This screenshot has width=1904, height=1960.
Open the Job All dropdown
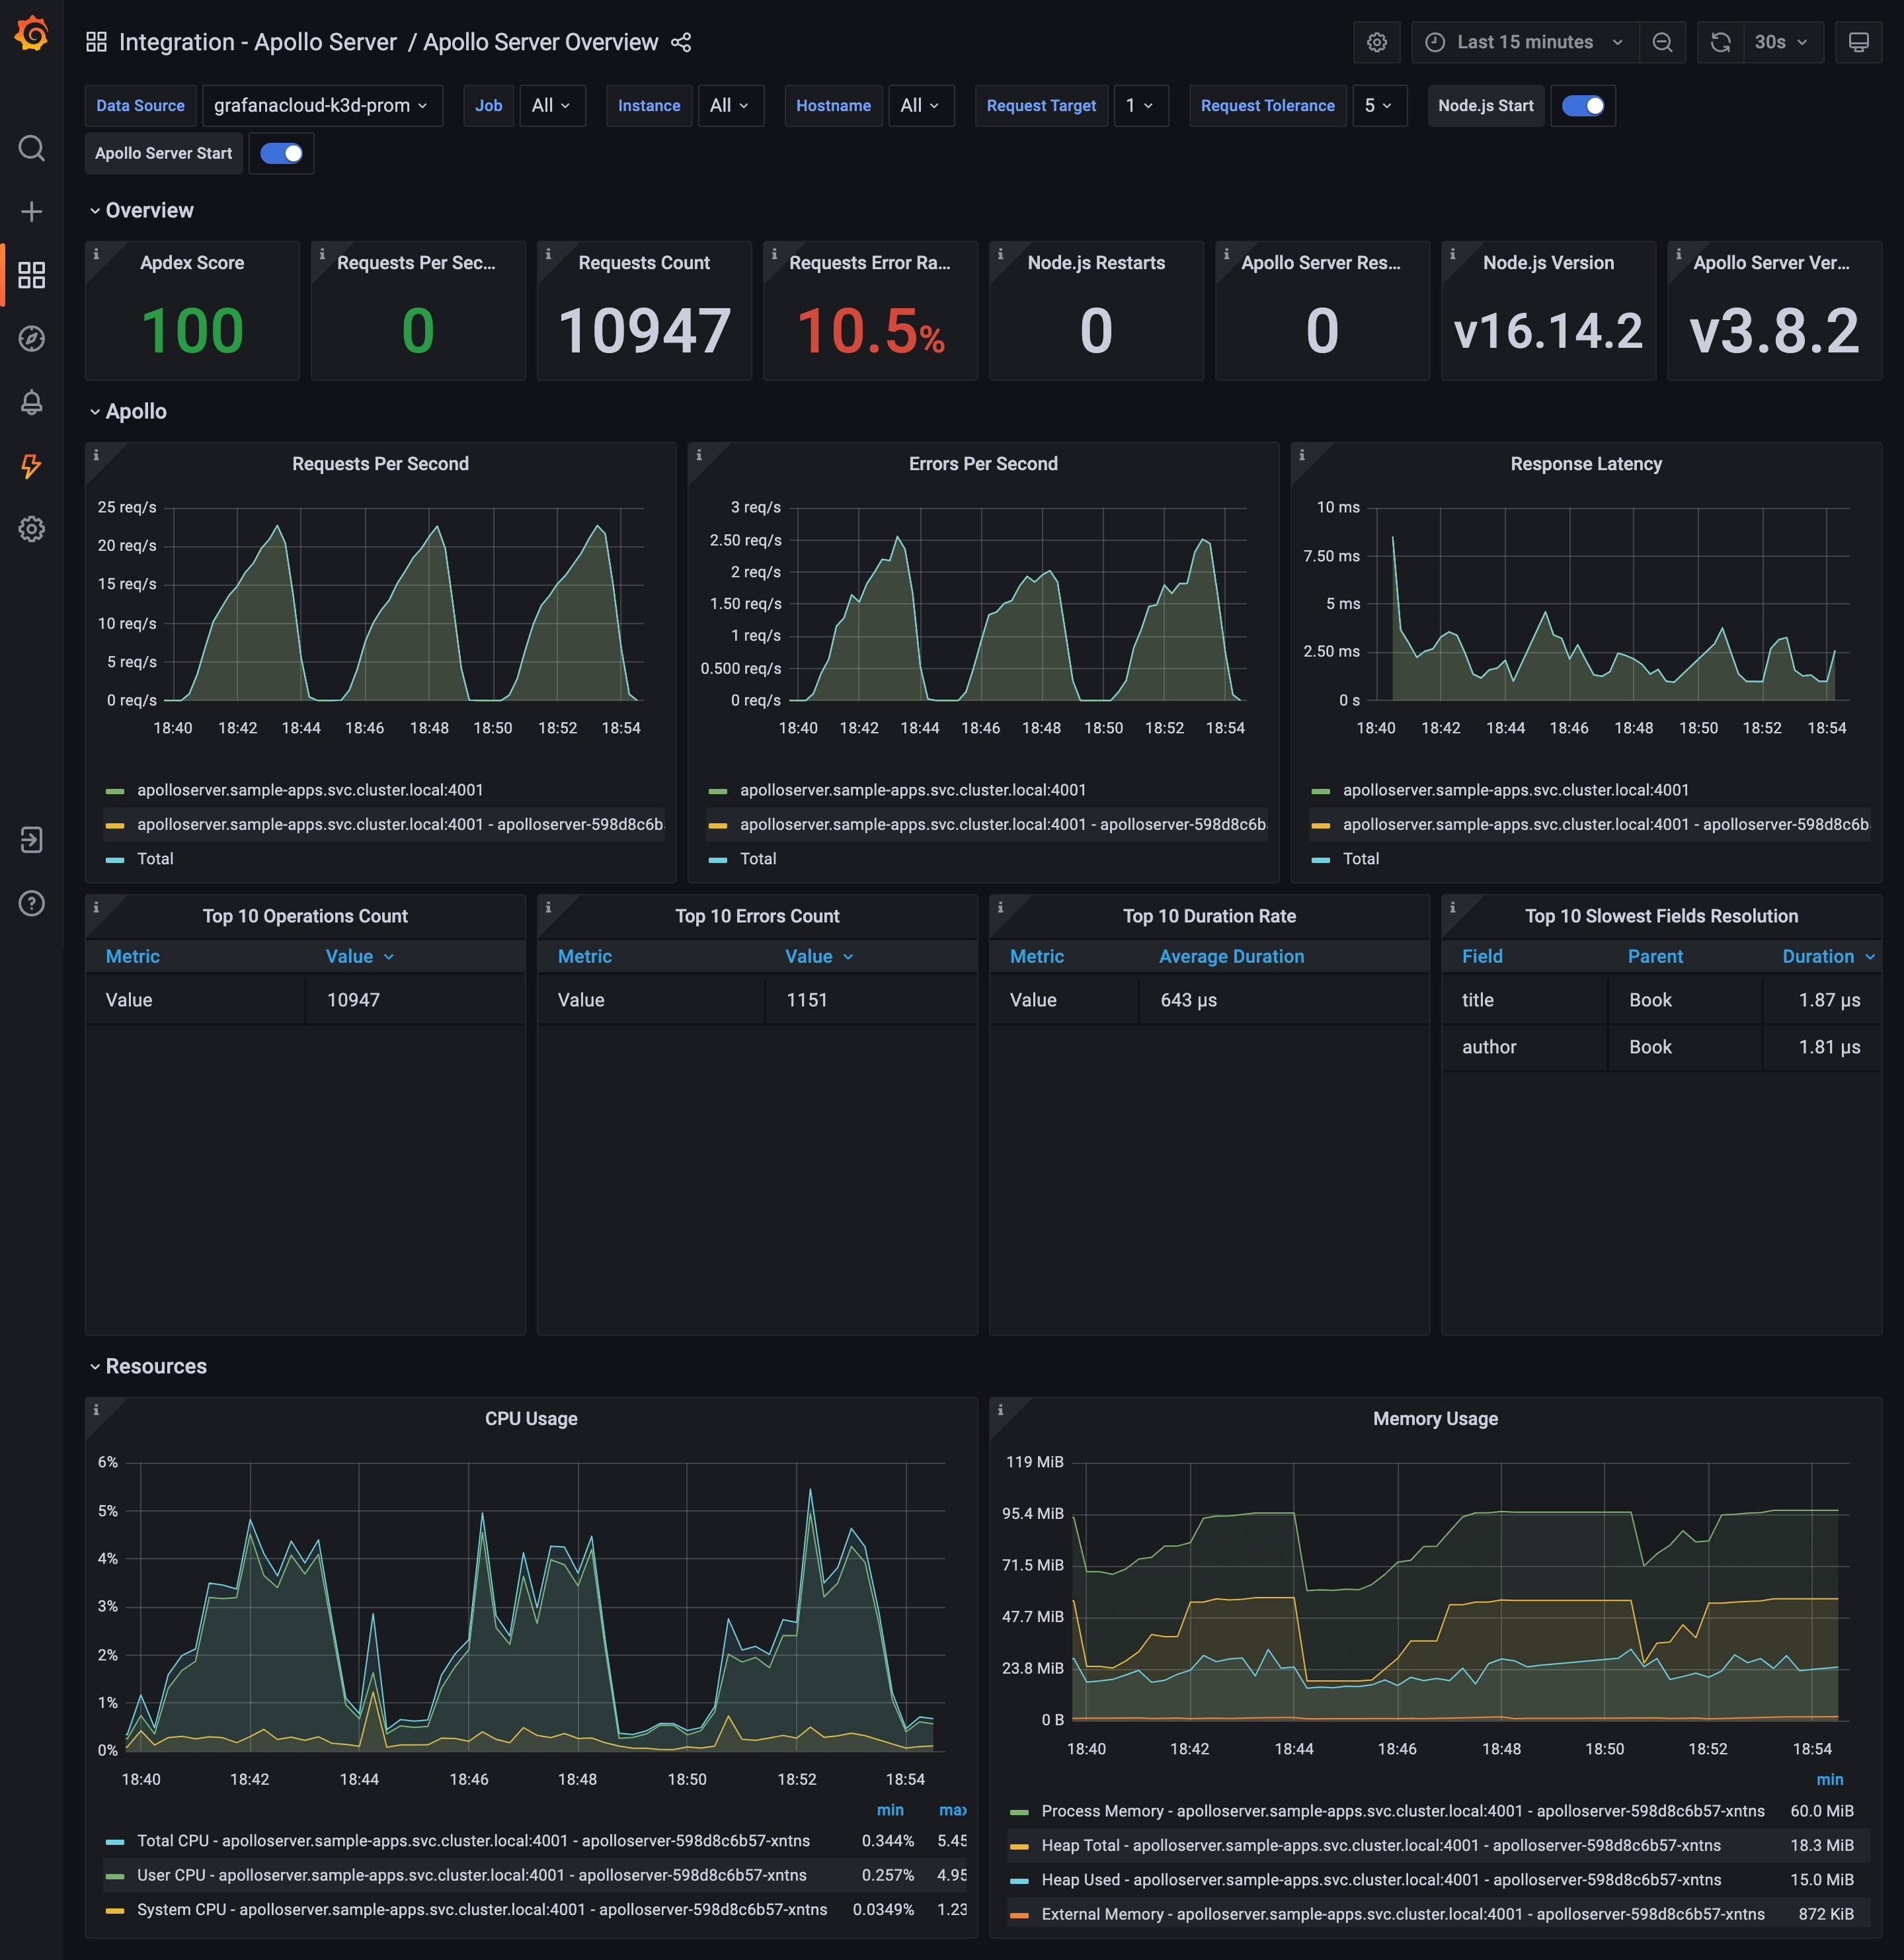point(552,105)
